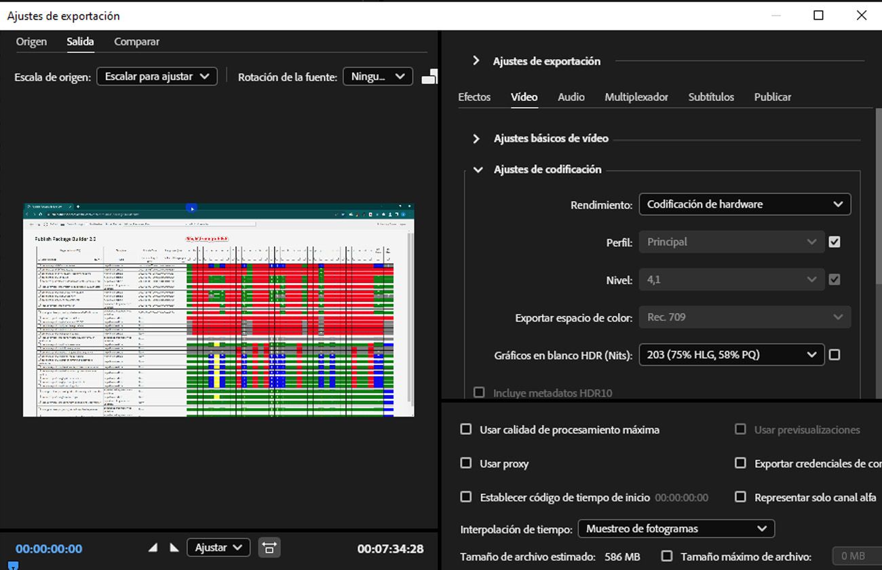The image size is (882, 570).
Task: Enable the Usar proxy option
Action: point(466,463)
